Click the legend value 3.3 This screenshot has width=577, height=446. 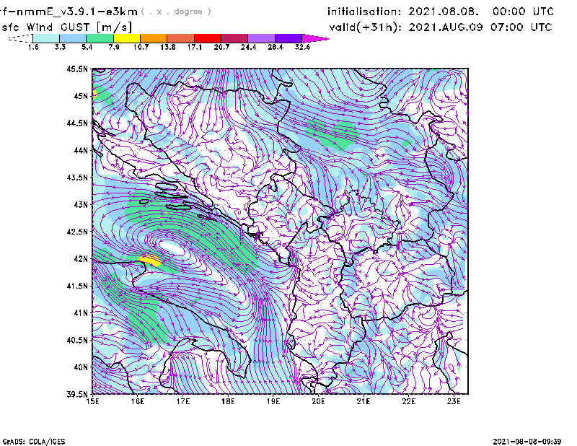coord(60,47)
